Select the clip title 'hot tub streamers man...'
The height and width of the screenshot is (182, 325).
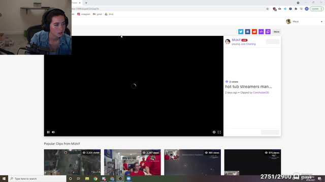click(x=248, y=86)
